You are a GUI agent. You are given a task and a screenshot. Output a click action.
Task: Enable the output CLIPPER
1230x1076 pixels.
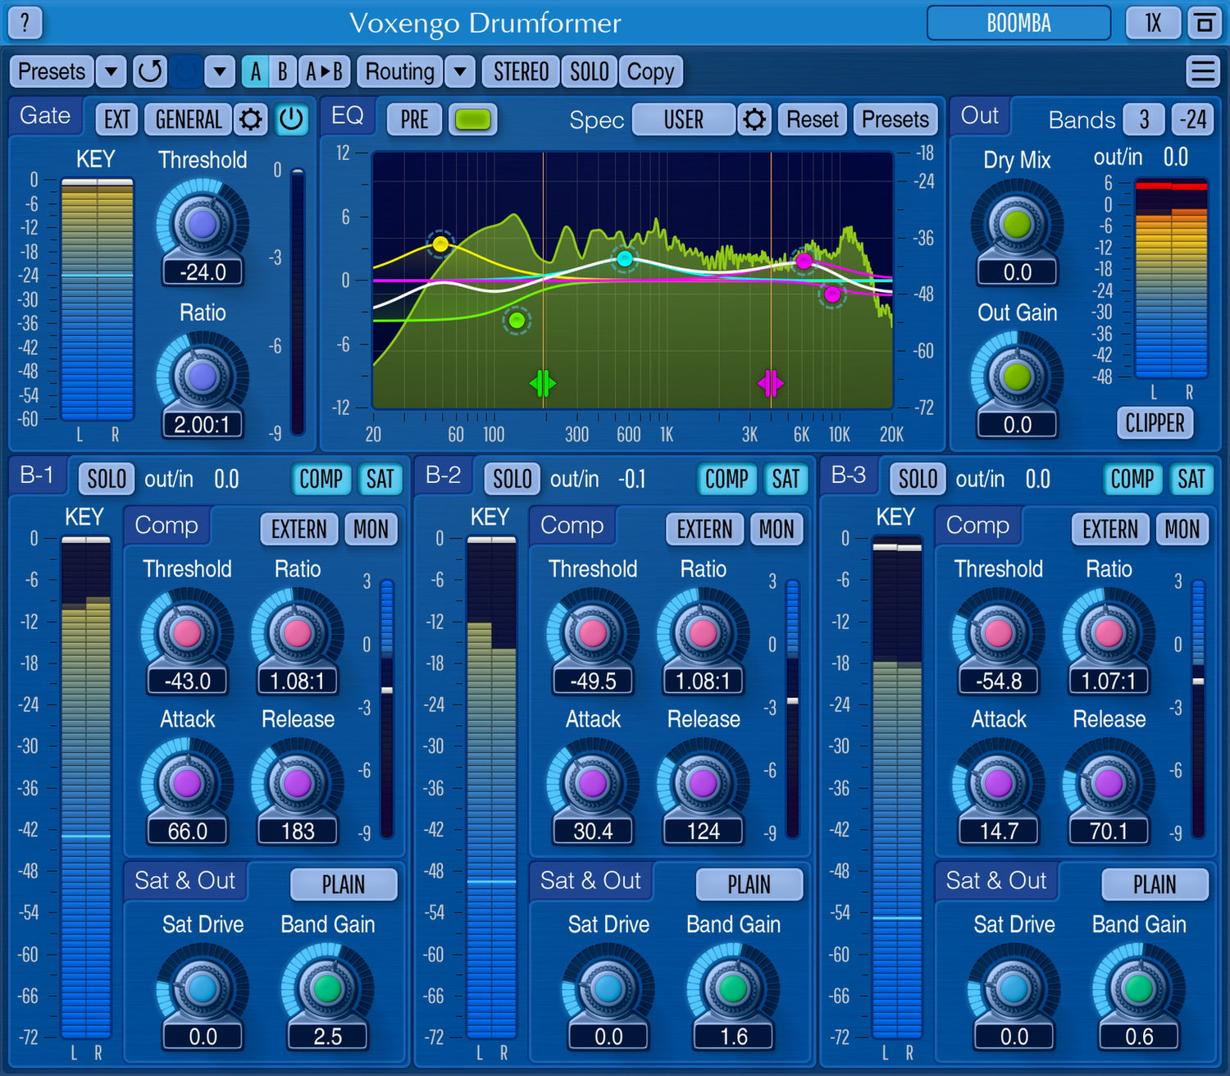point(1155,423)
